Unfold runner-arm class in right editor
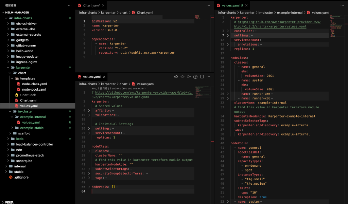 tap(228, 94)
